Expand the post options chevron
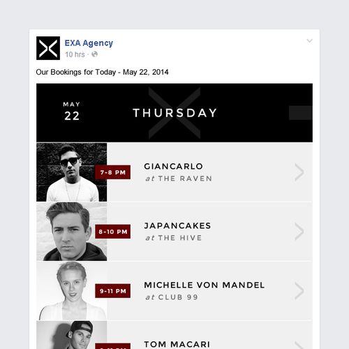This screenshot has height=349, width=349. (x=309, y=40)
